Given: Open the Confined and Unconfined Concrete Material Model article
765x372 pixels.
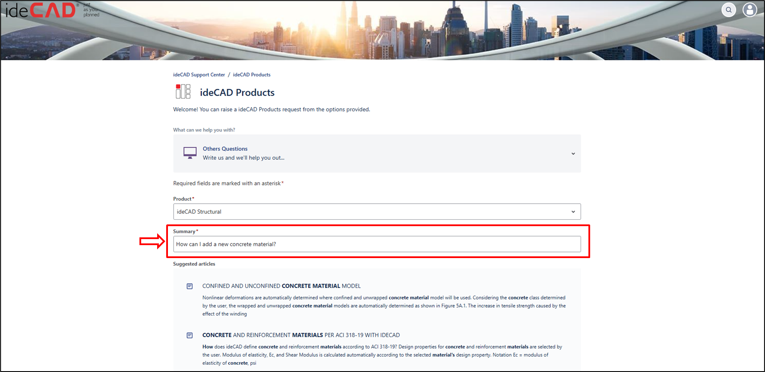Looking at the screenshot, I should pyautogui.click(x=281, y=286).
